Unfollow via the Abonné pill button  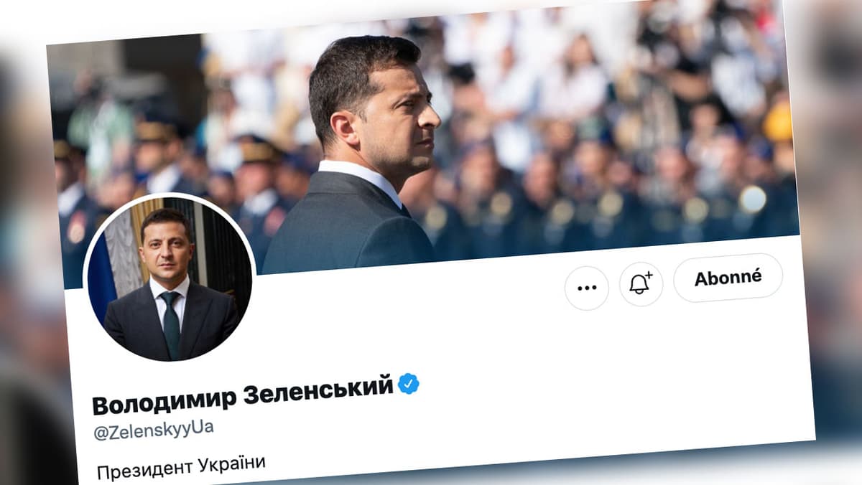[x=728, y=278]
